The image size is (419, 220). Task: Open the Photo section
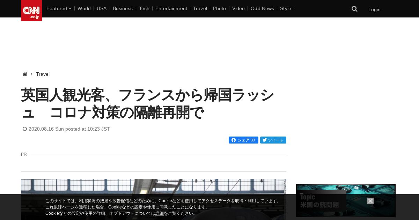tap(219, 8)
